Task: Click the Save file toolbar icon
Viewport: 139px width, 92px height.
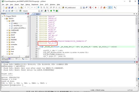Action: (9, 7)
